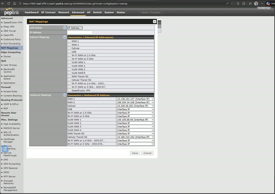Click the LAN Clients help icon

click(x=64, y=28)
